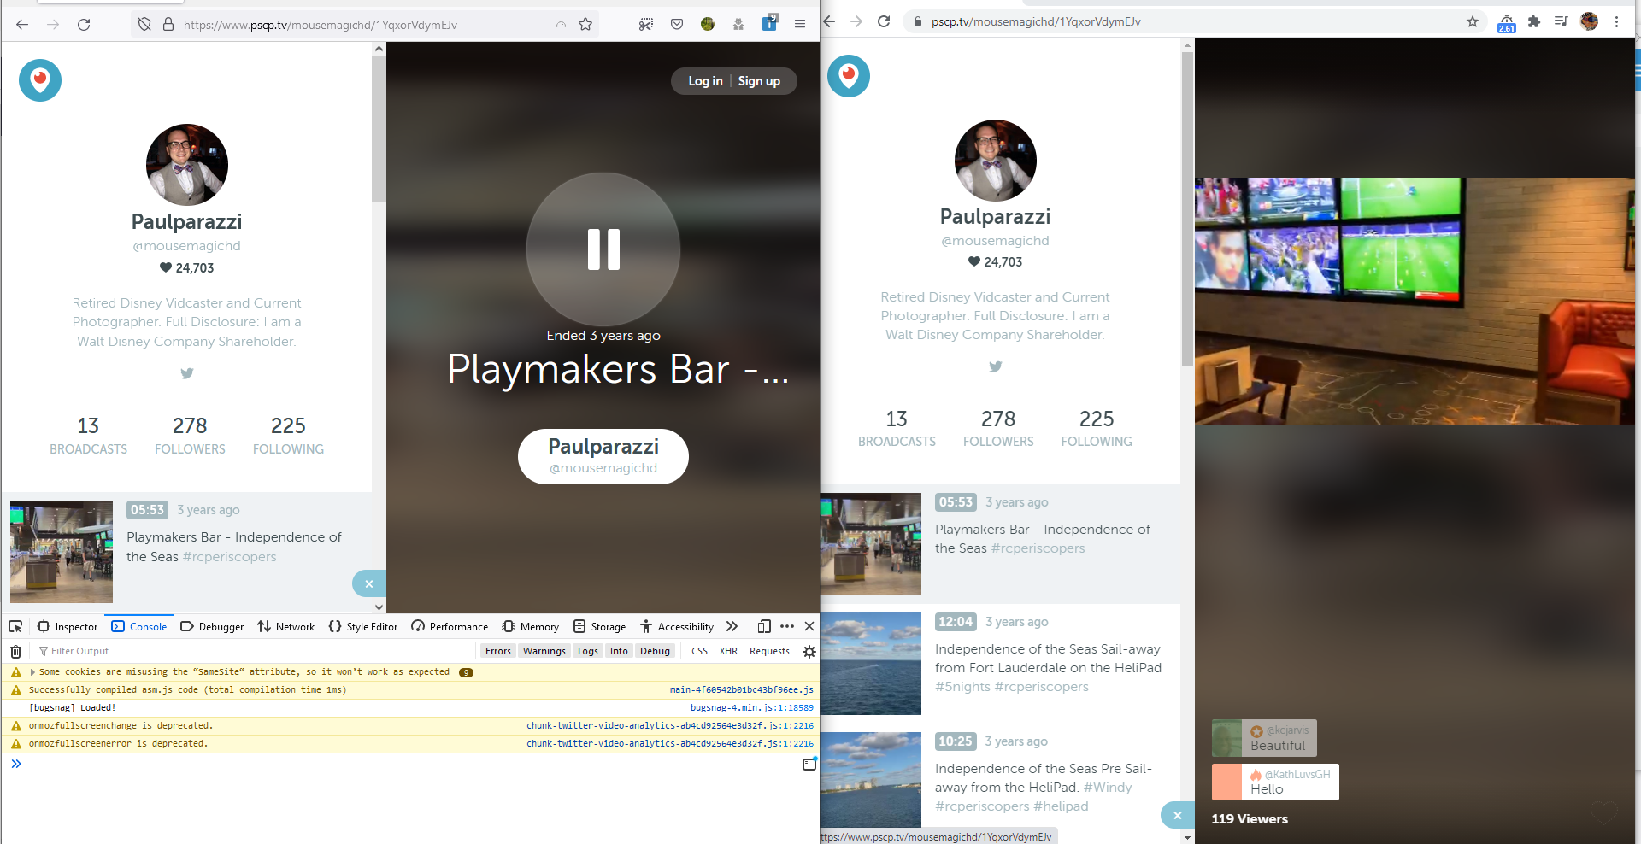Screen dimensions: 1641x844
Task: Enable the Errors filter in the console
Action: coord(497,651)
